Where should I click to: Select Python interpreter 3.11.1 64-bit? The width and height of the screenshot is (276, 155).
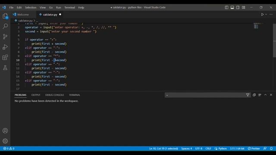pyautogui.click(x=237, y=149)
